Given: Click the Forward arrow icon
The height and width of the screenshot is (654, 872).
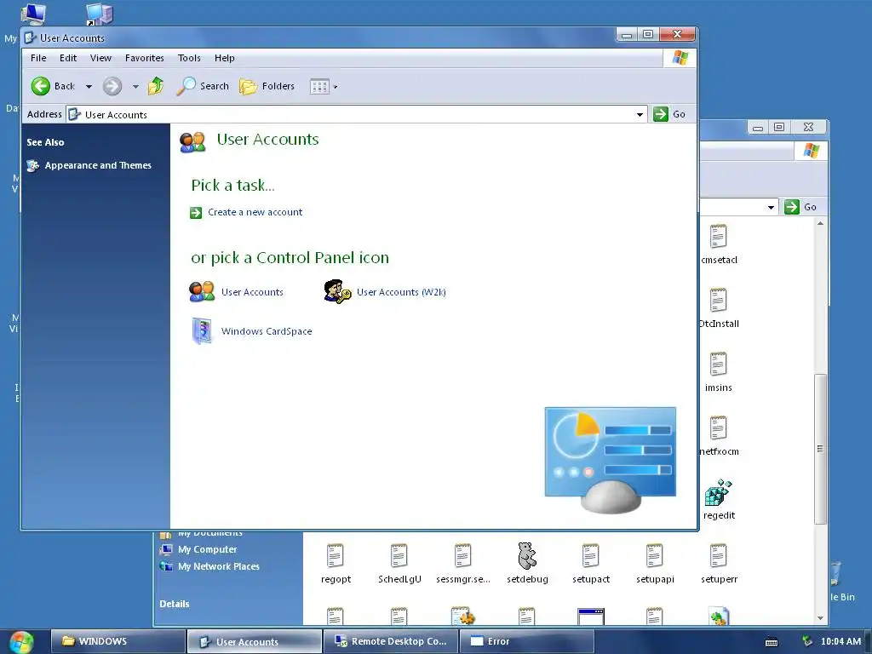Looking at the screenshot, I should (112, 86).
